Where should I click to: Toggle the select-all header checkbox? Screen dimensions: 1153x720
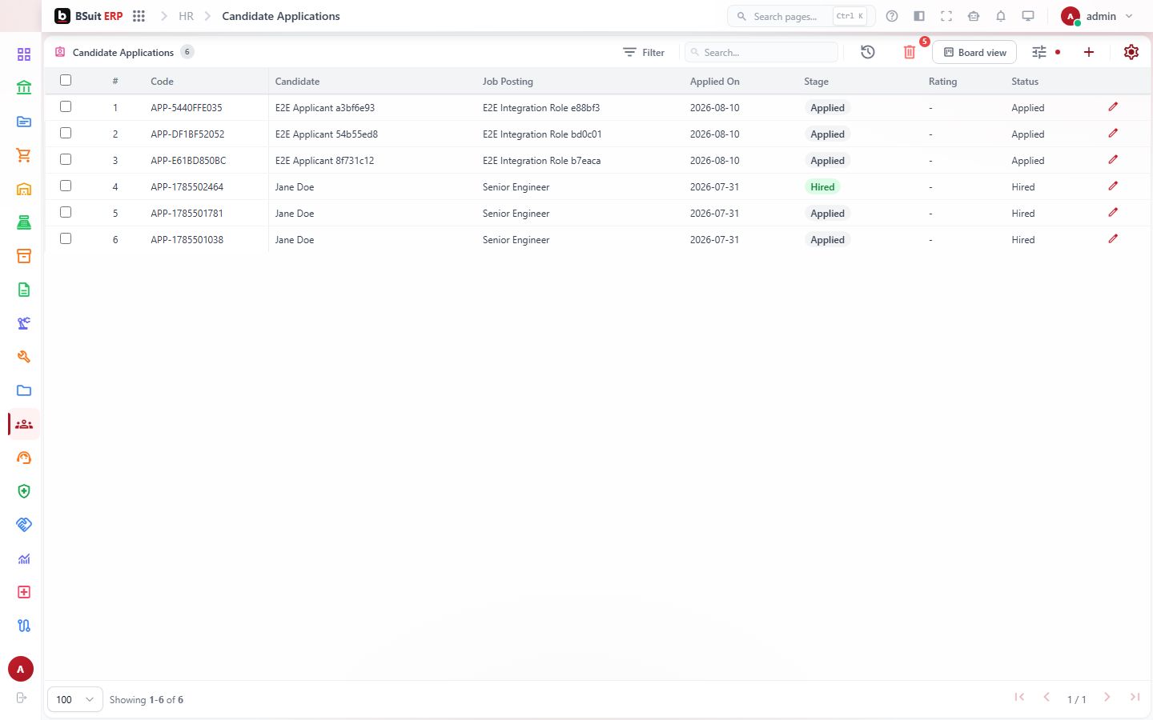[x=66, y=80]
